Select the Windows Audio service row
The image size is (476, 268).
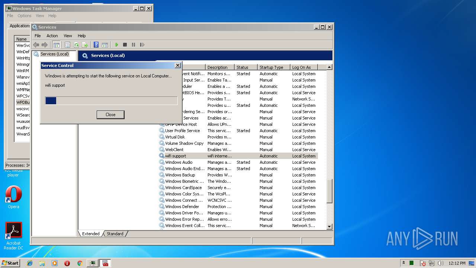pos(238,162)
